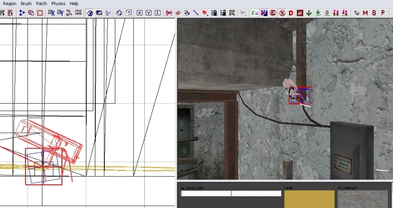Select the caulk texture swatch
393x208 pixels.
[309, 199]
